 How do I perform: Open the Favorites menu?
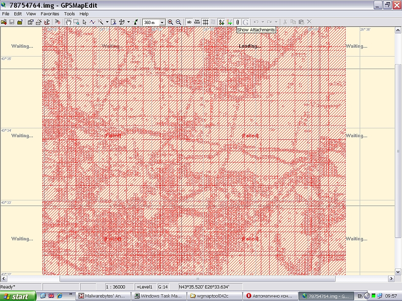[50, 14]
